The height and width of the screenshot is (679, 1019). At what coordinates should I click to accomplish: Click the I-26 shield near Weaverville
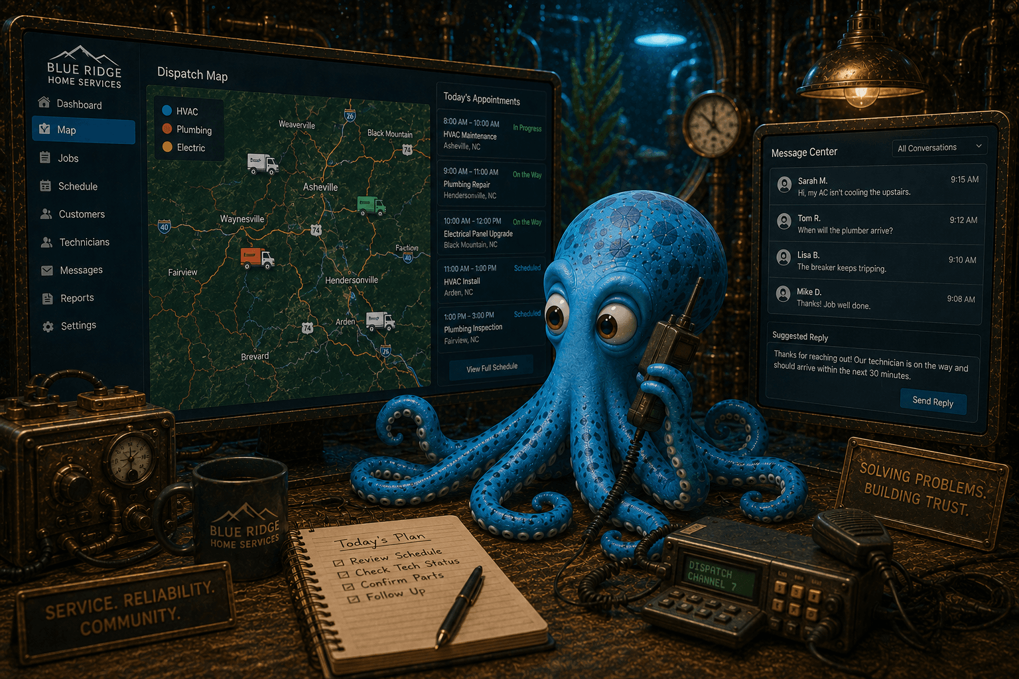point(350,115)
